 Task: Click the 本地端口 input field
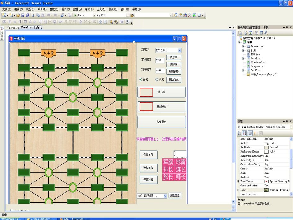[160, 60]
